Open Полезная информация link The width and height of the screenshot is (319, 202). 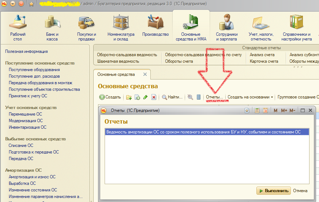pos(26,51)
